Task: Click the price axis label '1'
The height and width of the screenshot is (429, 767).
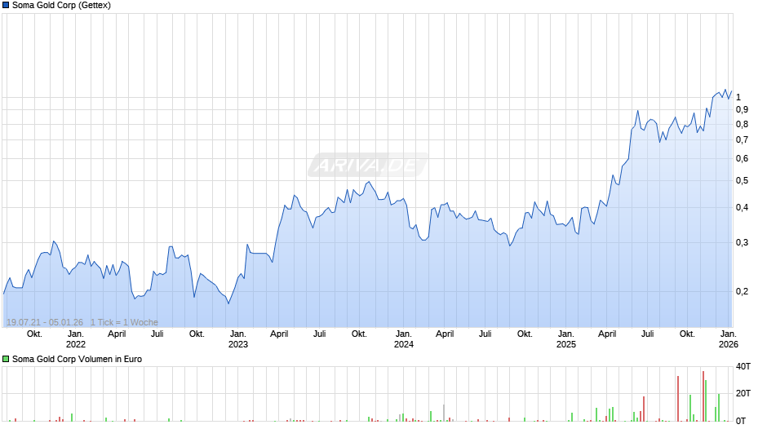Action: coord(738,97)
